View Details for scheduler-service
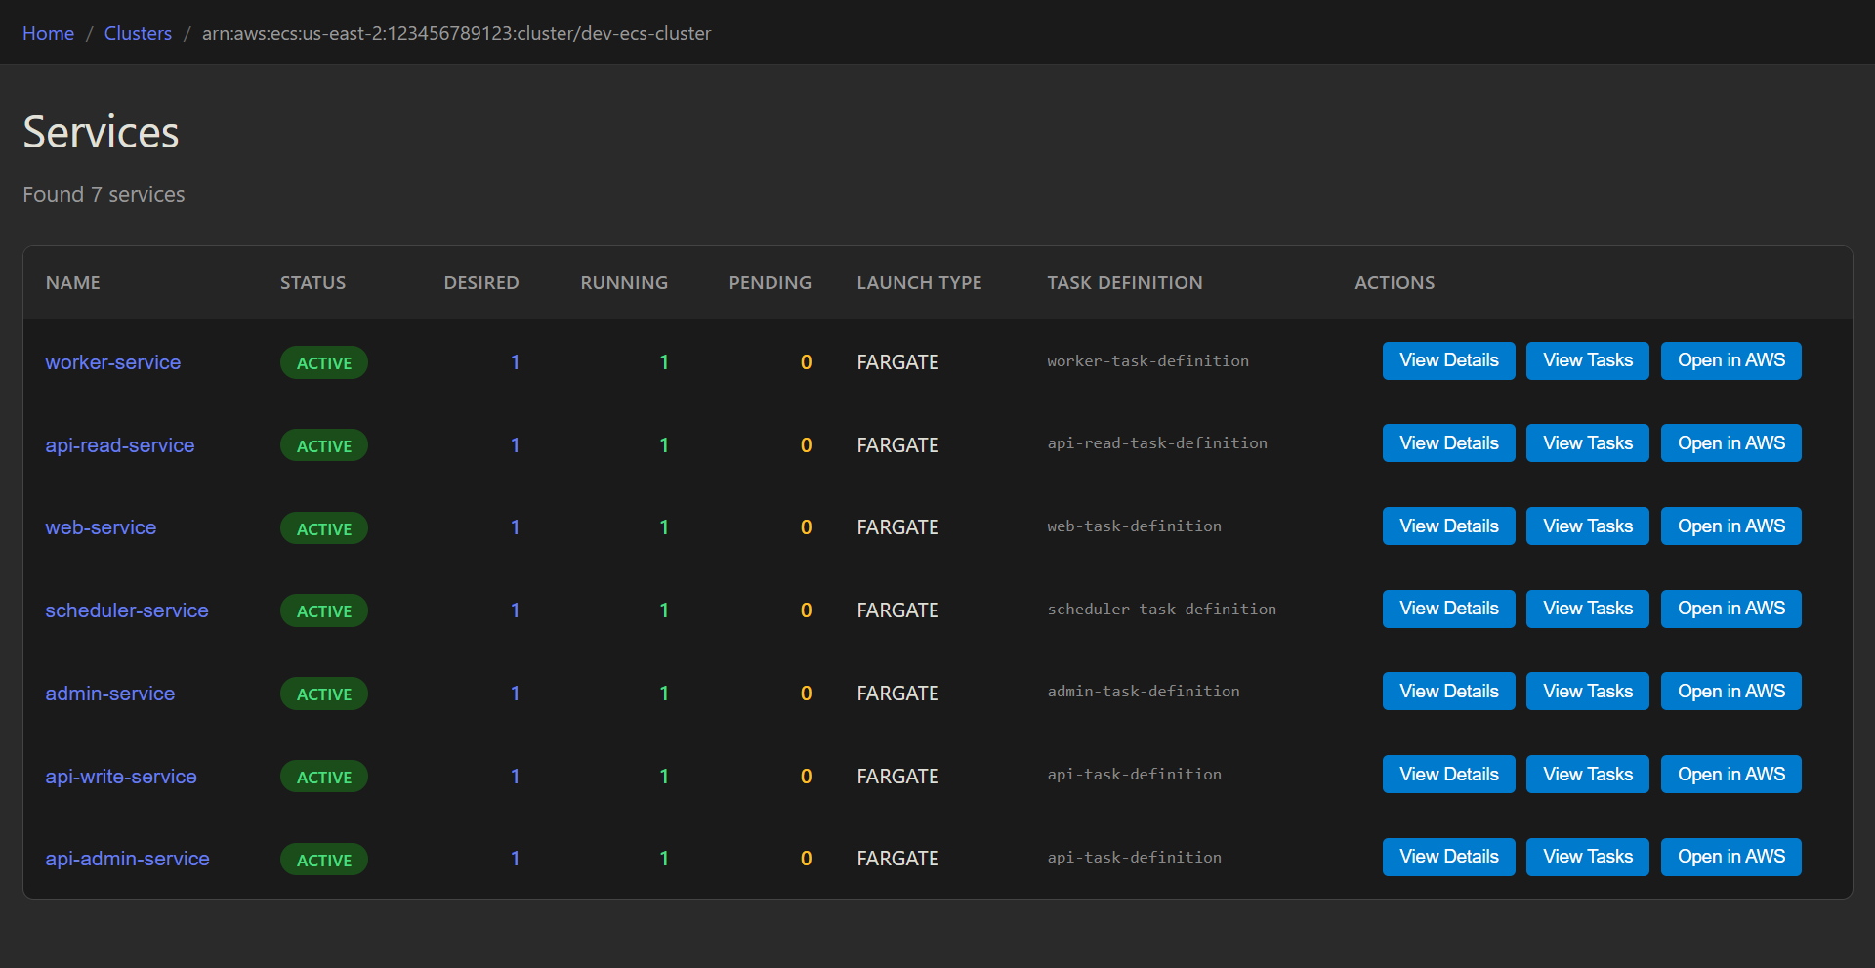 [1448, 609]
